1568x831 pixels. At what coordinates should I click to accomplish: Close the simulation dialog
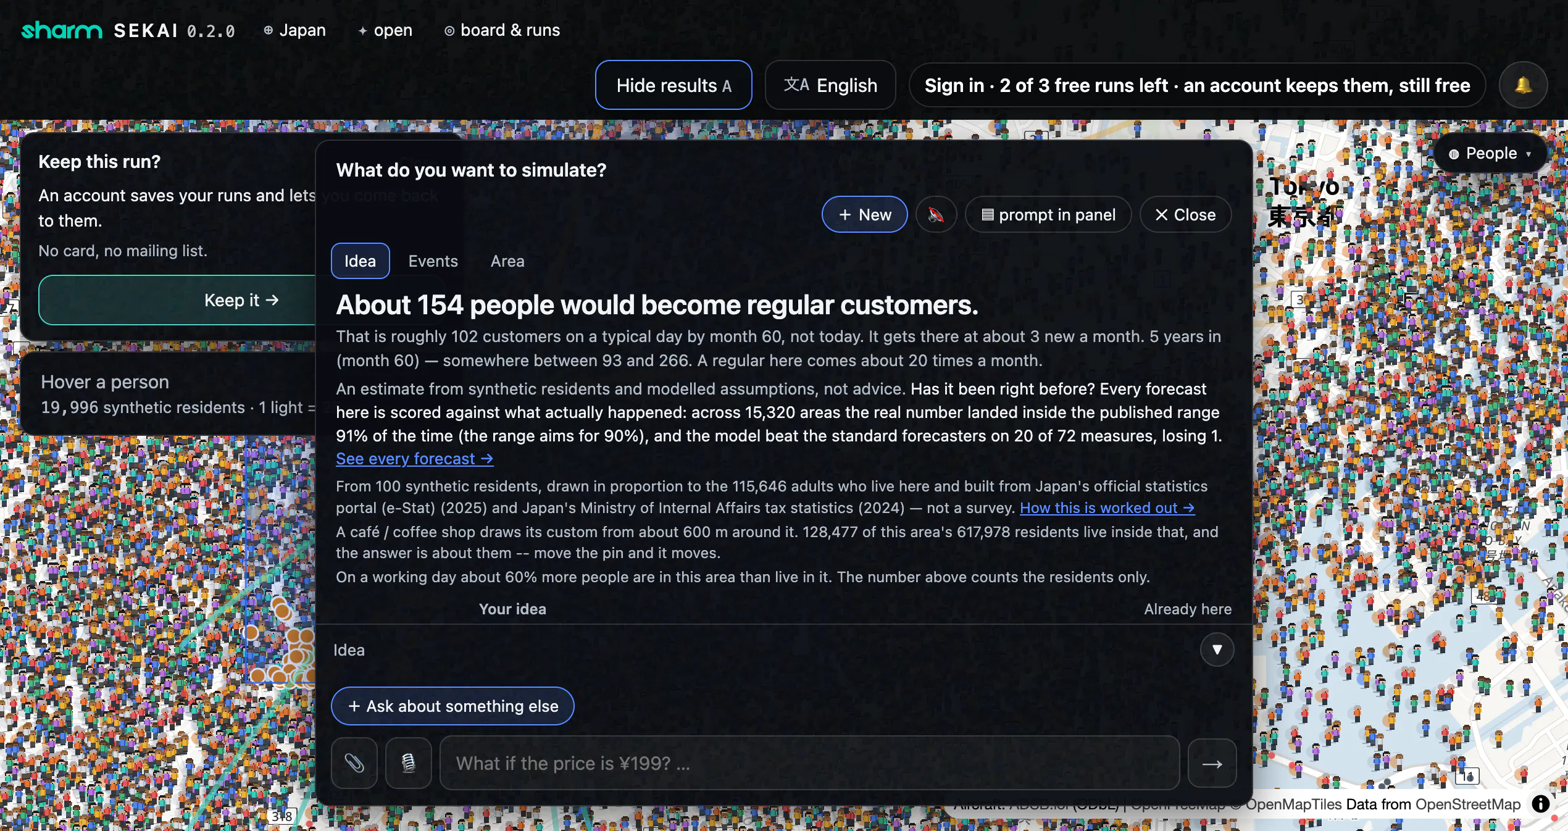[1185, 214]
